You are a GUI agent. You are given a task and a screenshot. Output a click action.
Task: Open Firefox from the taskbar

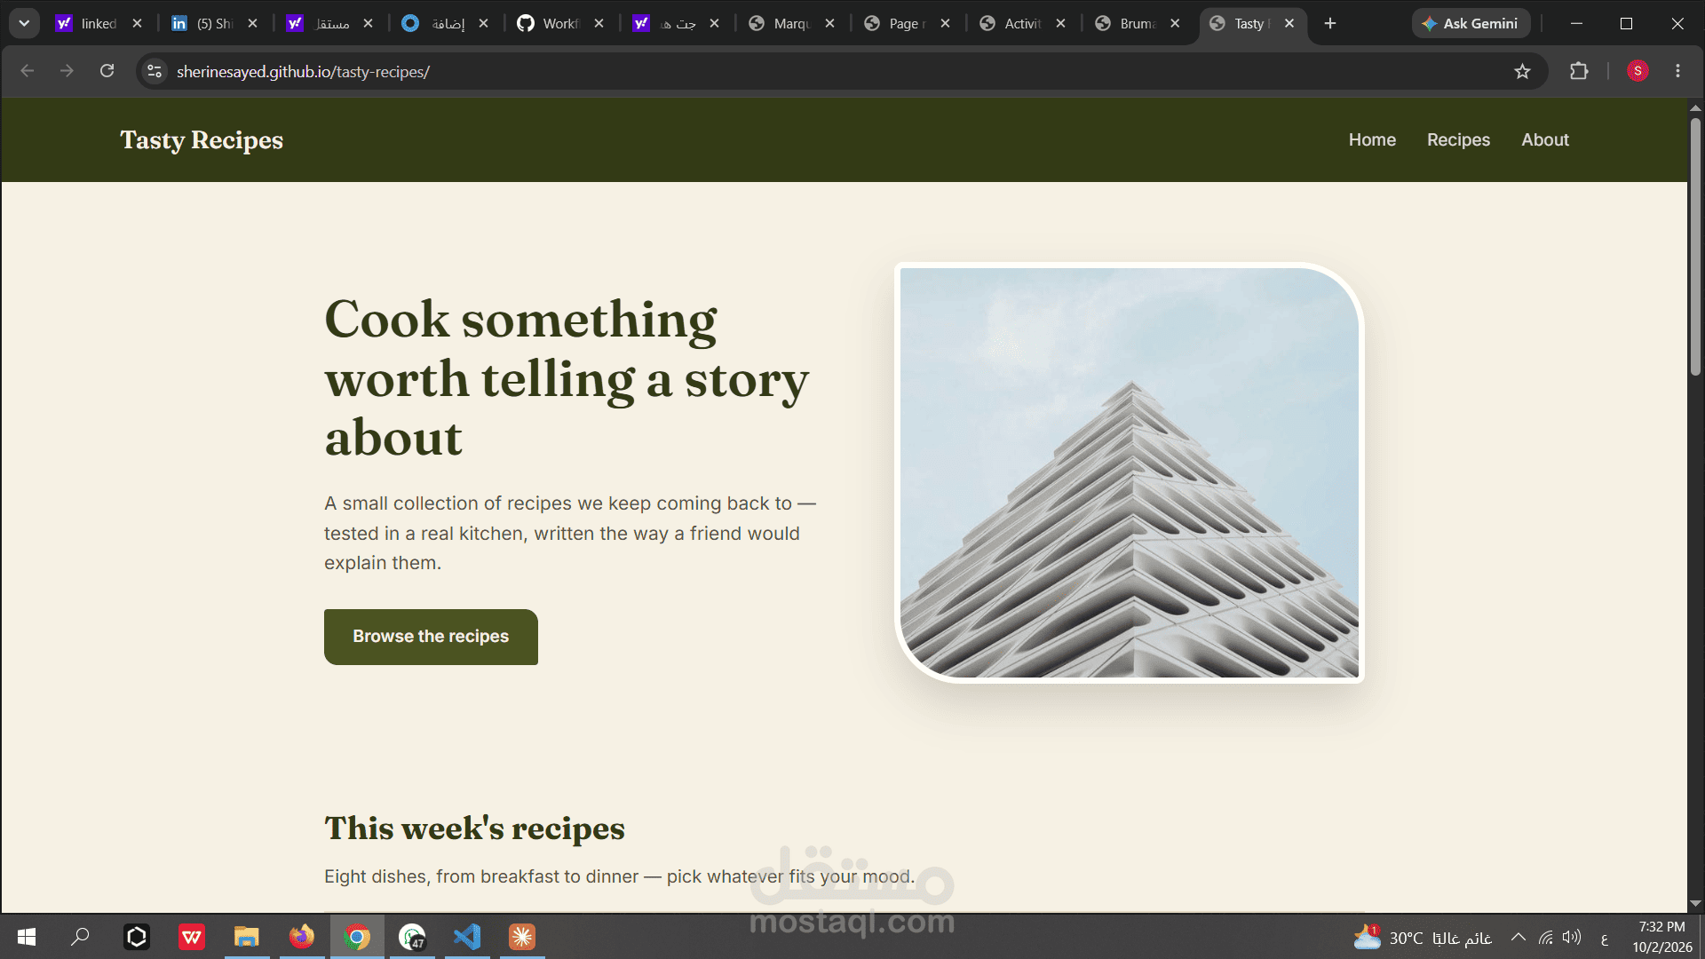click(x=302, y=937)
